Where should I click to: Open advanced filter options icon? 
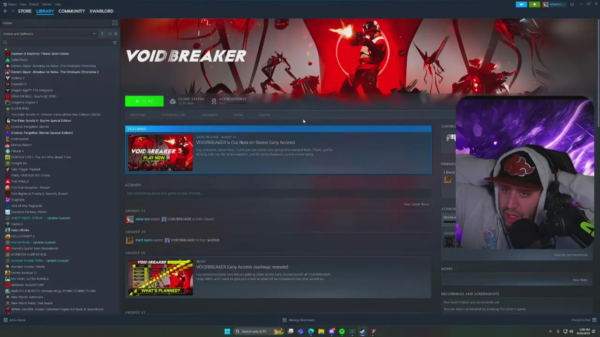(x=115, y=43)
